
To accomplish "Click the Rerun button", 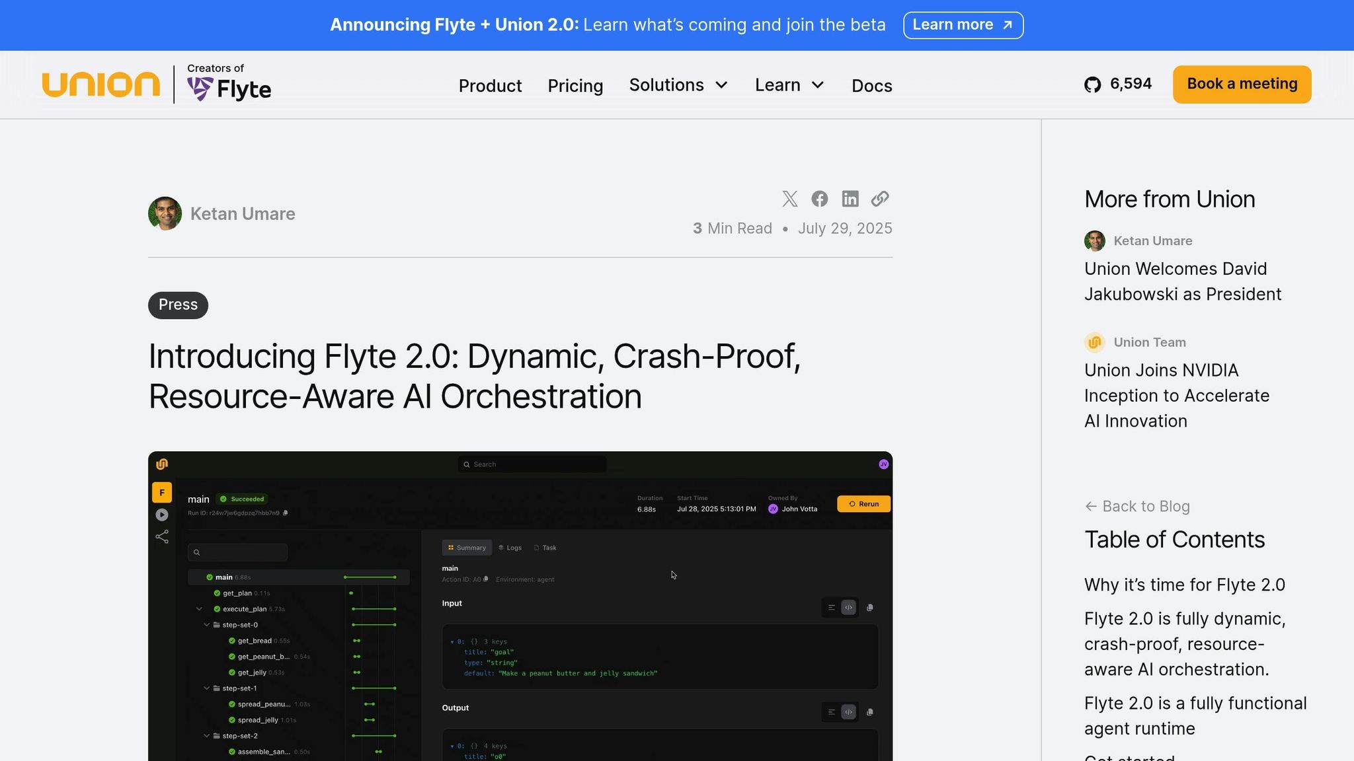I will tap(863, 503).
